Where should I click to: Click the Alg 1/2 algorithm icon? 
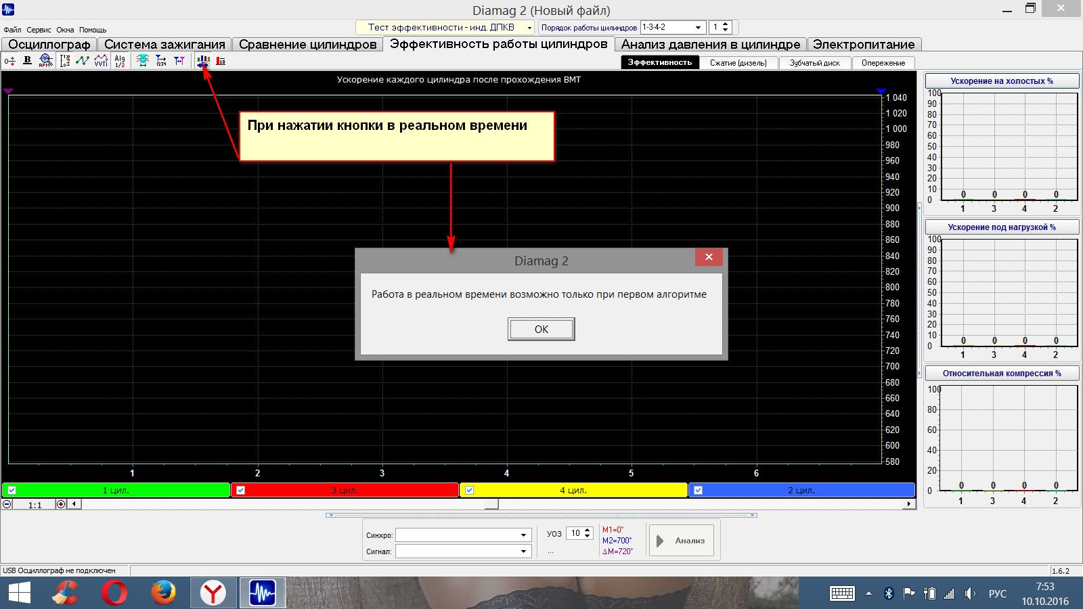(x=120, y=61)
